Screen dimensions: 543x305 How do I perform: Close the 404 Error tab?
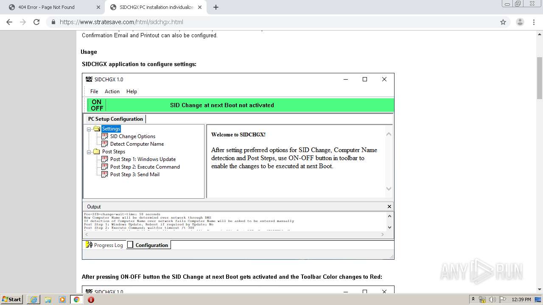(98, 7)
